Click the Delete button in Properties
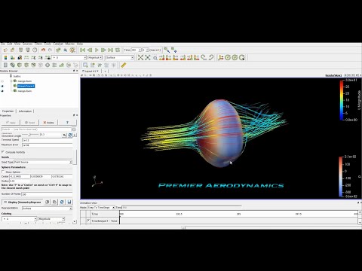This screenshot has width=362, height=271. pyautogui.click(x=48, y=123)
